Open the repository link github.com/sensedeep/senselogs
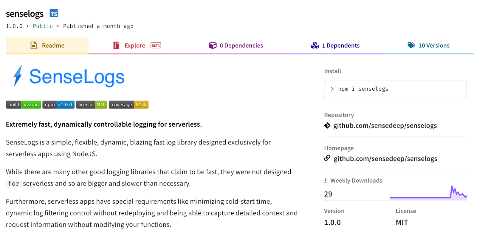This screenshot has width=477, height=233. (x=385, y=126)
